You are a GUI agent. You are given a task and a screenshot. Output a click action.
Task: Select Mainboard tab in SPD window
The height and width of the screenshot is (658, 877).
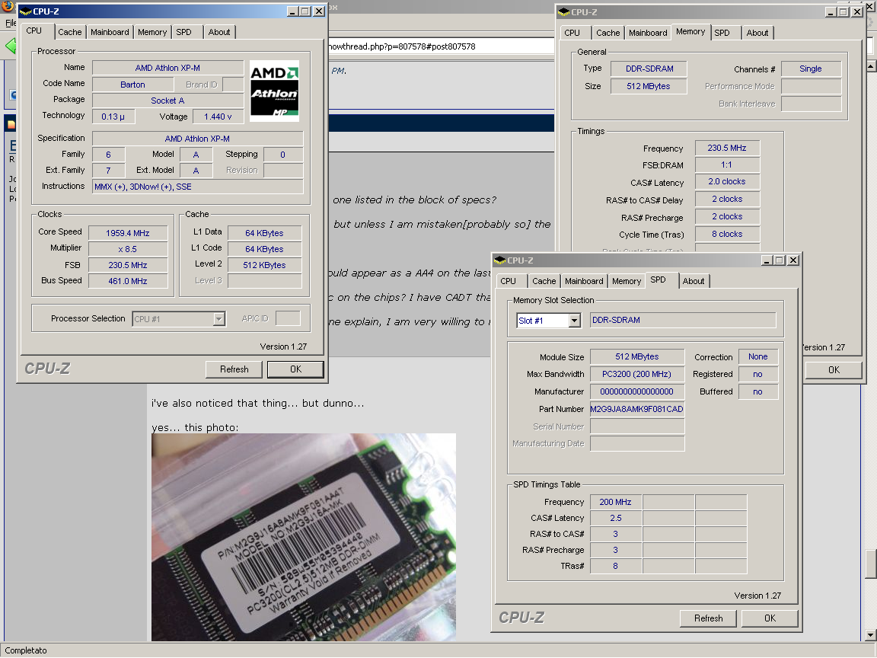pyautogui.click(x=584, y=281)
